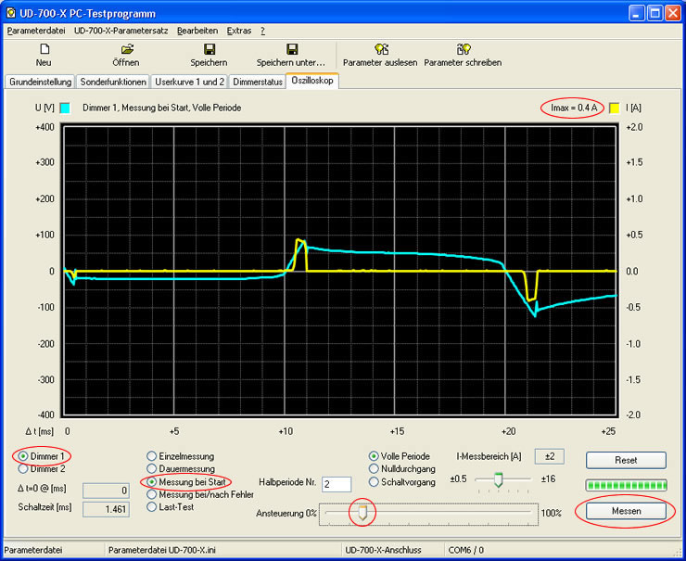Choose the Dauermessung measurement mode
The image size is (686, 561).
click(152, 469)
